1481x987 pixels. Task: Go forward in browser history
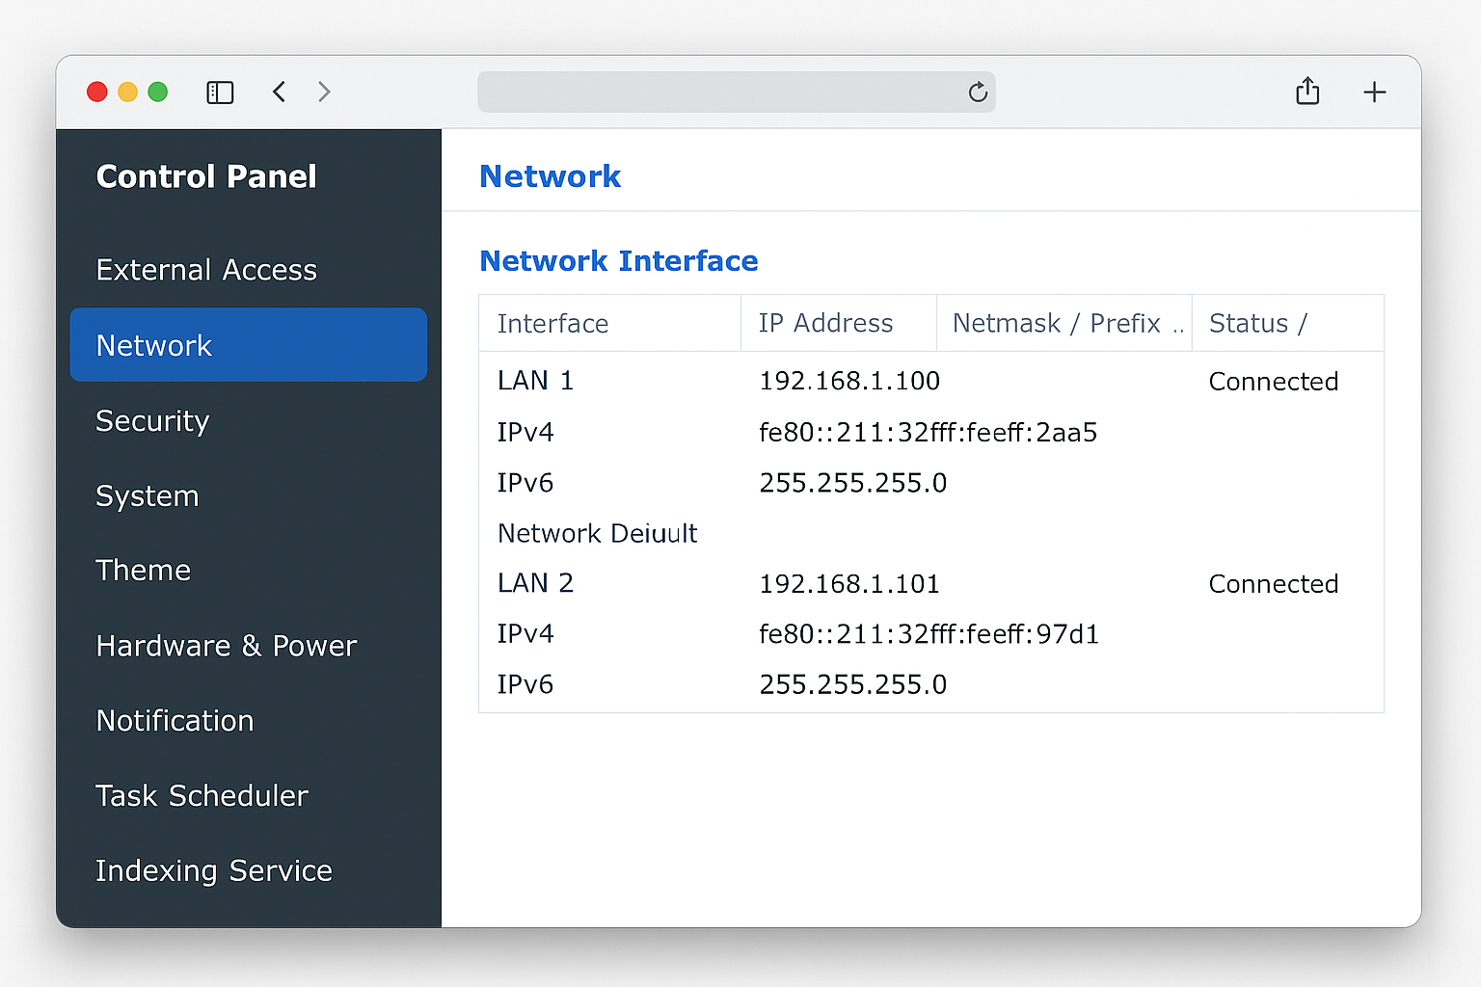[x=324, y=92]
